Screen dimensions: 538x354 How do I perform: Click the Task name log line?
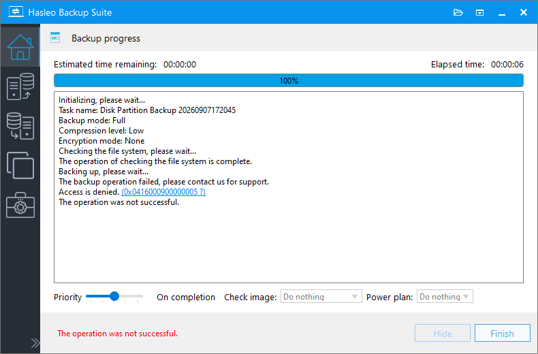click(x=147, y=110)
